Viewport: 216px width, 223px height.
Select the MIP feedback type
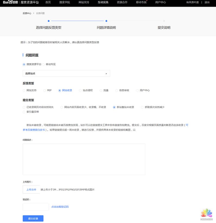(45, 91)
